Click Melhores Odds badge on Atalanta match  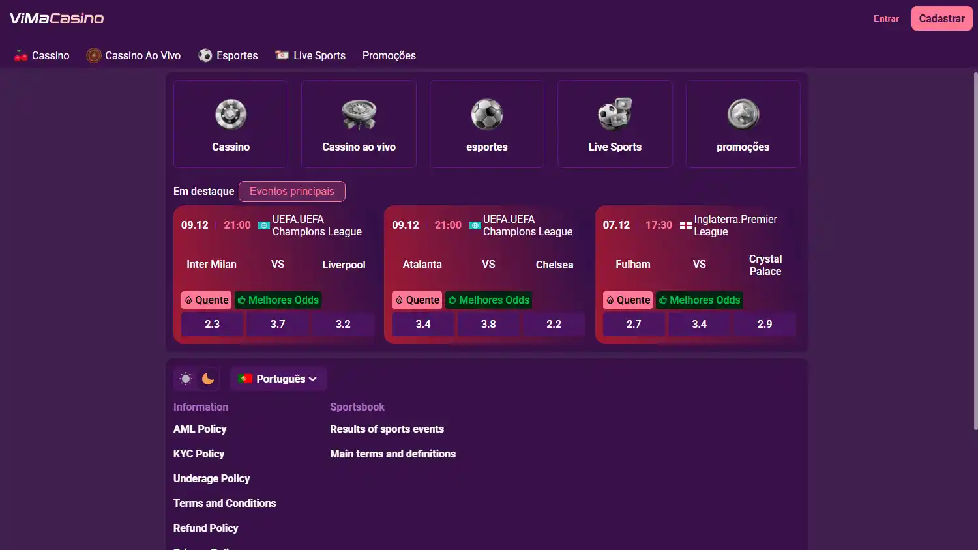click(489, 300)
